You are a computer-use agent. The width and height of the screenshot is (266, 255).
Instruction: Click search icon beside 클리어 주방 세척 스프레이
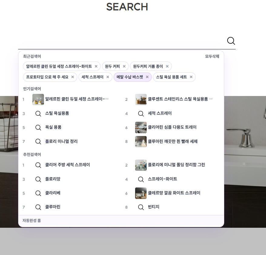click(x=38, y=165)
